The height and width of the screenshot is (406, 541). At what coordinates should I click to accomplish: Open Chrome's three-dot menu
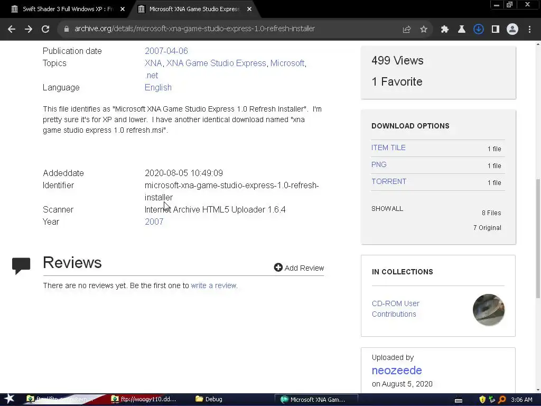point(529,29)
